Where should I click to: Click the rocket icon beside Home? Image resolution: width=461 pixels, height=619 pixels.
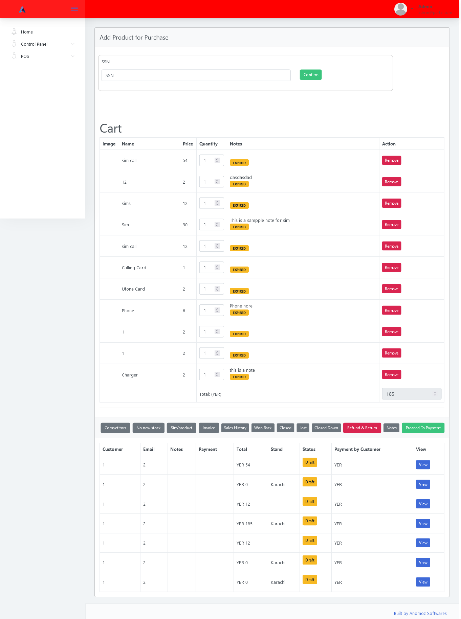(x=14, y=32)
